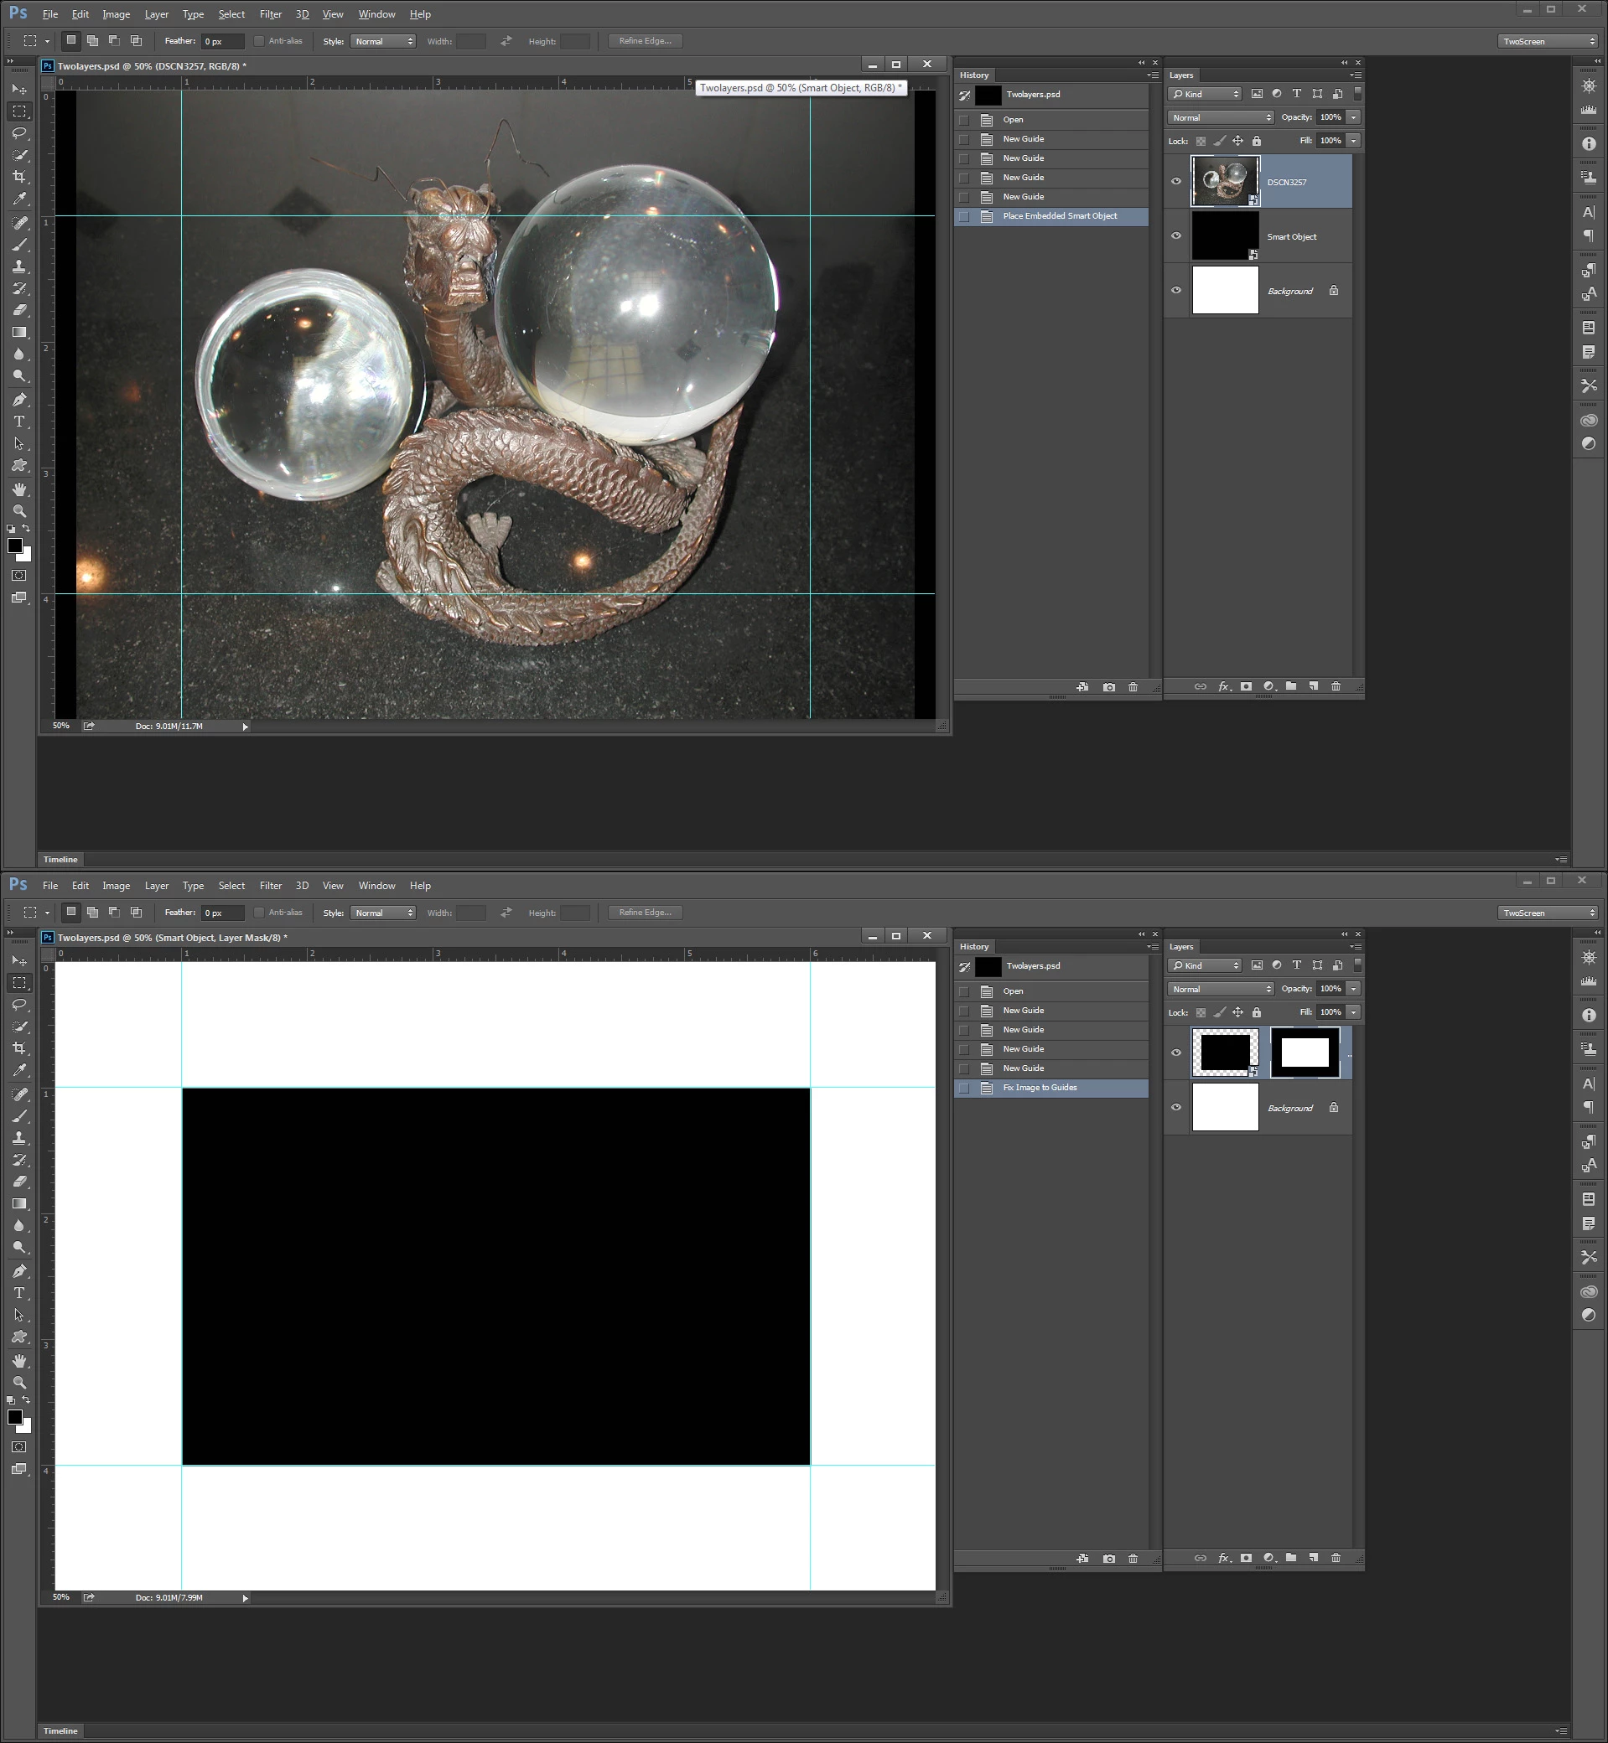Select the Path Selection tool in bottom window
The height and width of the screenshot is (1743, 1608).
[19, 1315]
